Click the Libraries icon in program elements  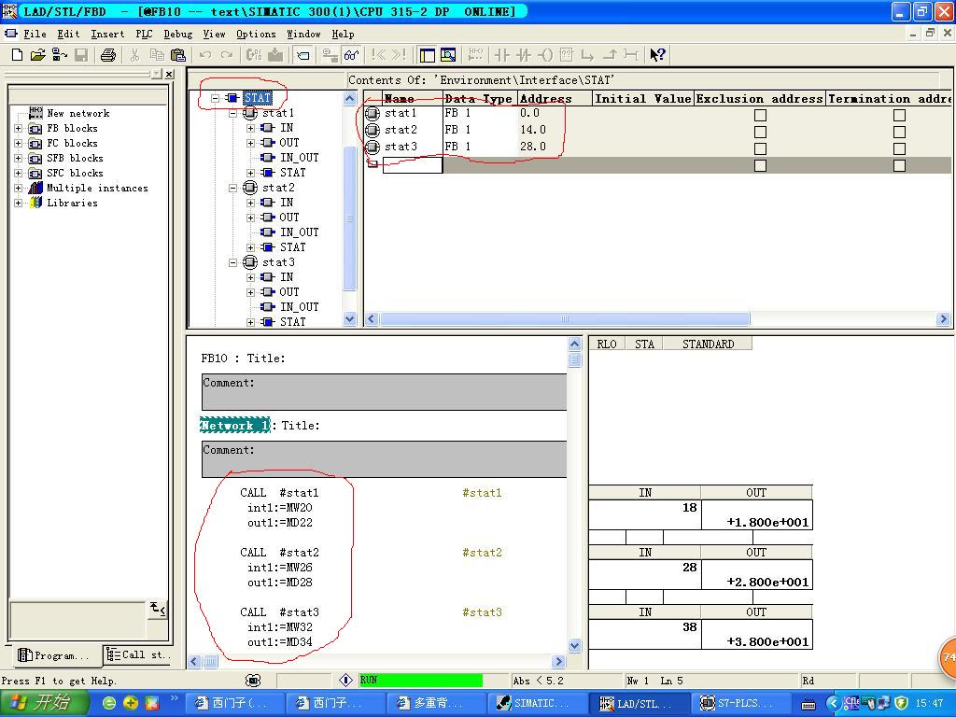[35, 203]
